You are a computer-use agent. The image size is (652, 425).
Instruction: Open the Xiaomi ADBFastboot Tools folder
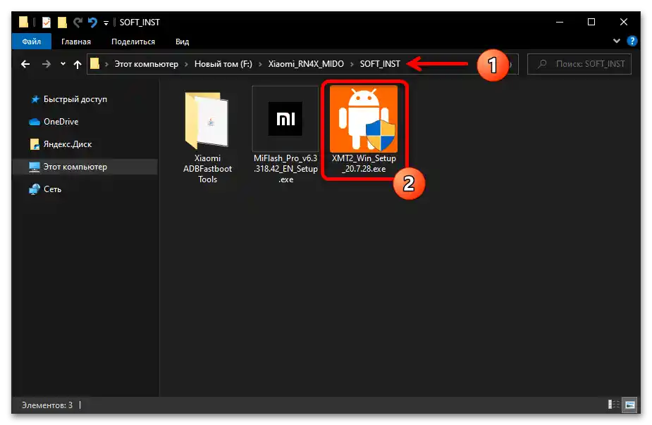207,135
